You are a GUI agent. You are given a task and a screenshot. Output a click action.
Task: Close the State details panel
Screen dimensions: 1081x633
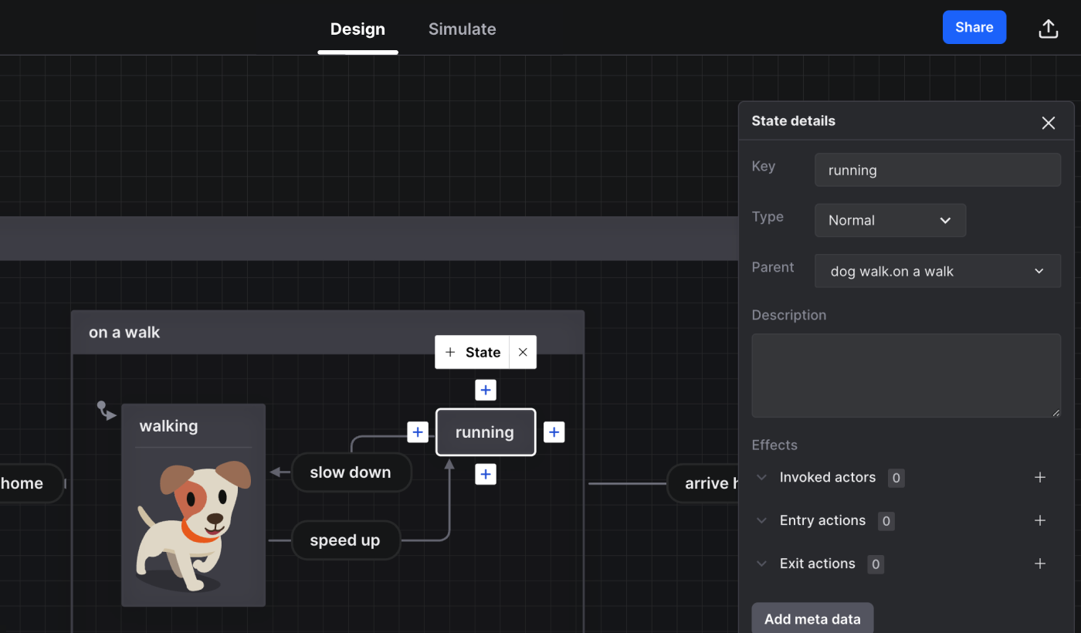click(x=1048, y=123)
